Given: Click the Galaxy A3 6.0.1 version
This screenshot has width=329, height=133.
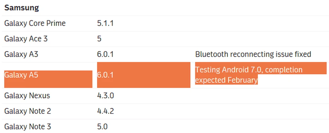Looking at the screenshot, I should point(105,54).
